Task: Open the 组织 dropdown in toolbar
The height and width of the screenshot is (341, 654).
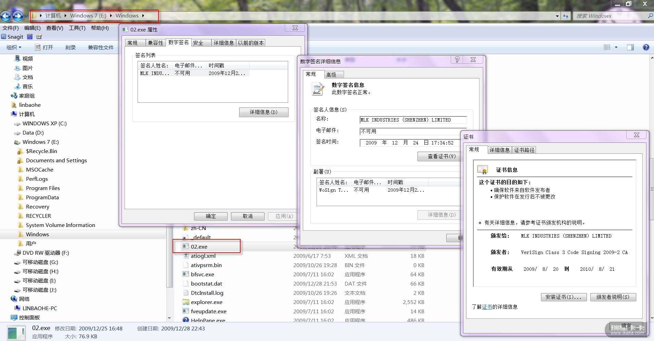Action: [x=14, y=47]
